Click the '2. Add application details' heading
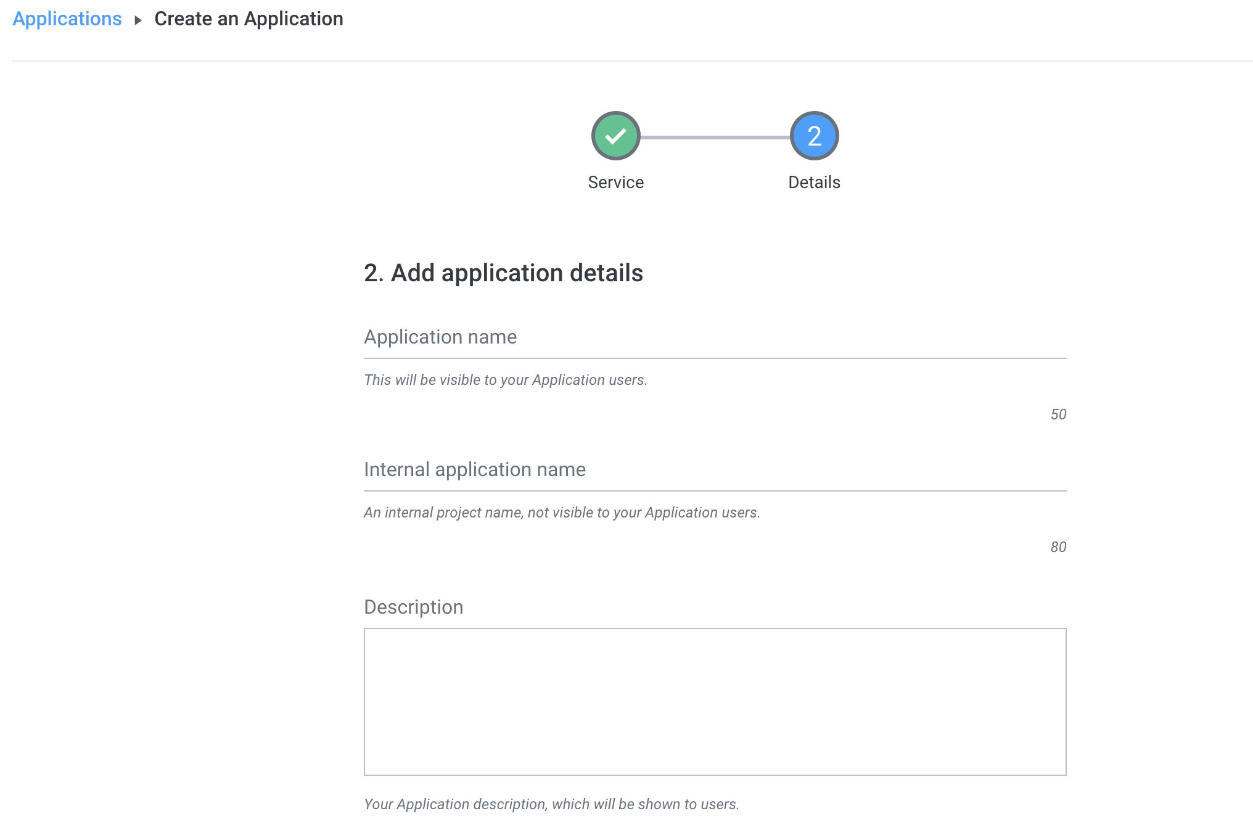 pyautogui.click(x=503, y=273)
